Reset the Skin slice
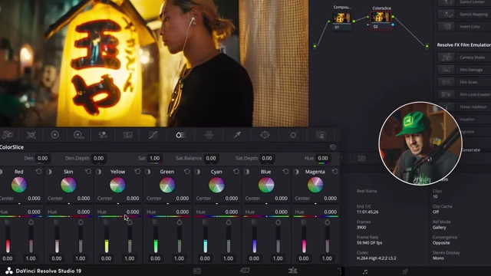This screenshot has width=491, height=276. tap(88, 172)
